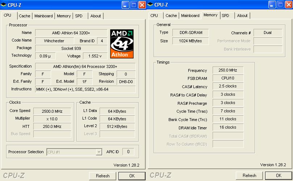Click Refresh in the right CPU-Z window

[x=249, y=176]
